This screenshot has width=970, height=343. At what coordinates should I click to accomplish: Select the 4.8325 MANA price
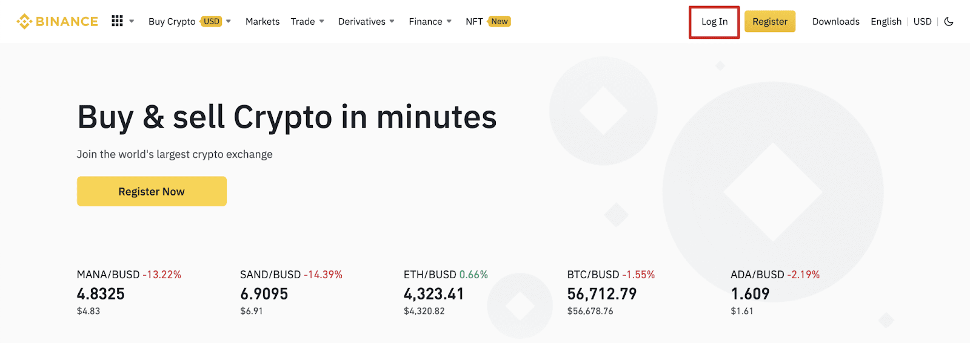(101, 294)
